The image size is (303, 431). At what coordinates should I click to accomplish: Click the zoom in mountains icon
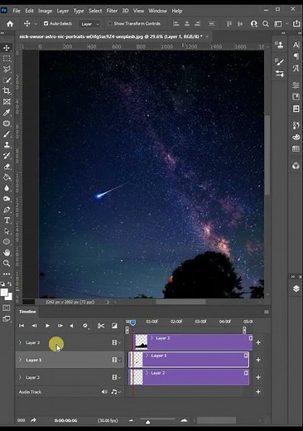184,420
